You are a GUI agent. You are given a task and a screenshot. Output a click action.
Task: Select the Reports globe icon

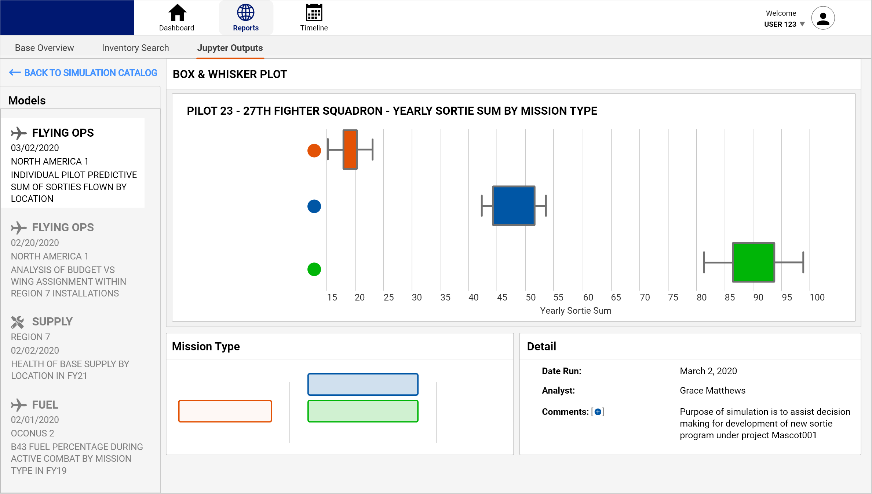click(245, 12)
